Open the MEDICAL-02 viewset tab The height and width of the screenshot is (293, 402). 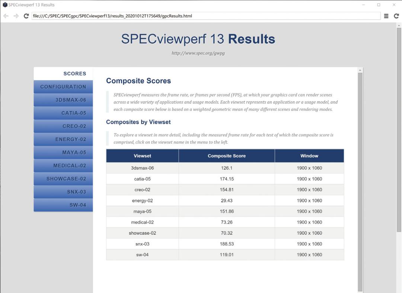(x=63, y=166)
